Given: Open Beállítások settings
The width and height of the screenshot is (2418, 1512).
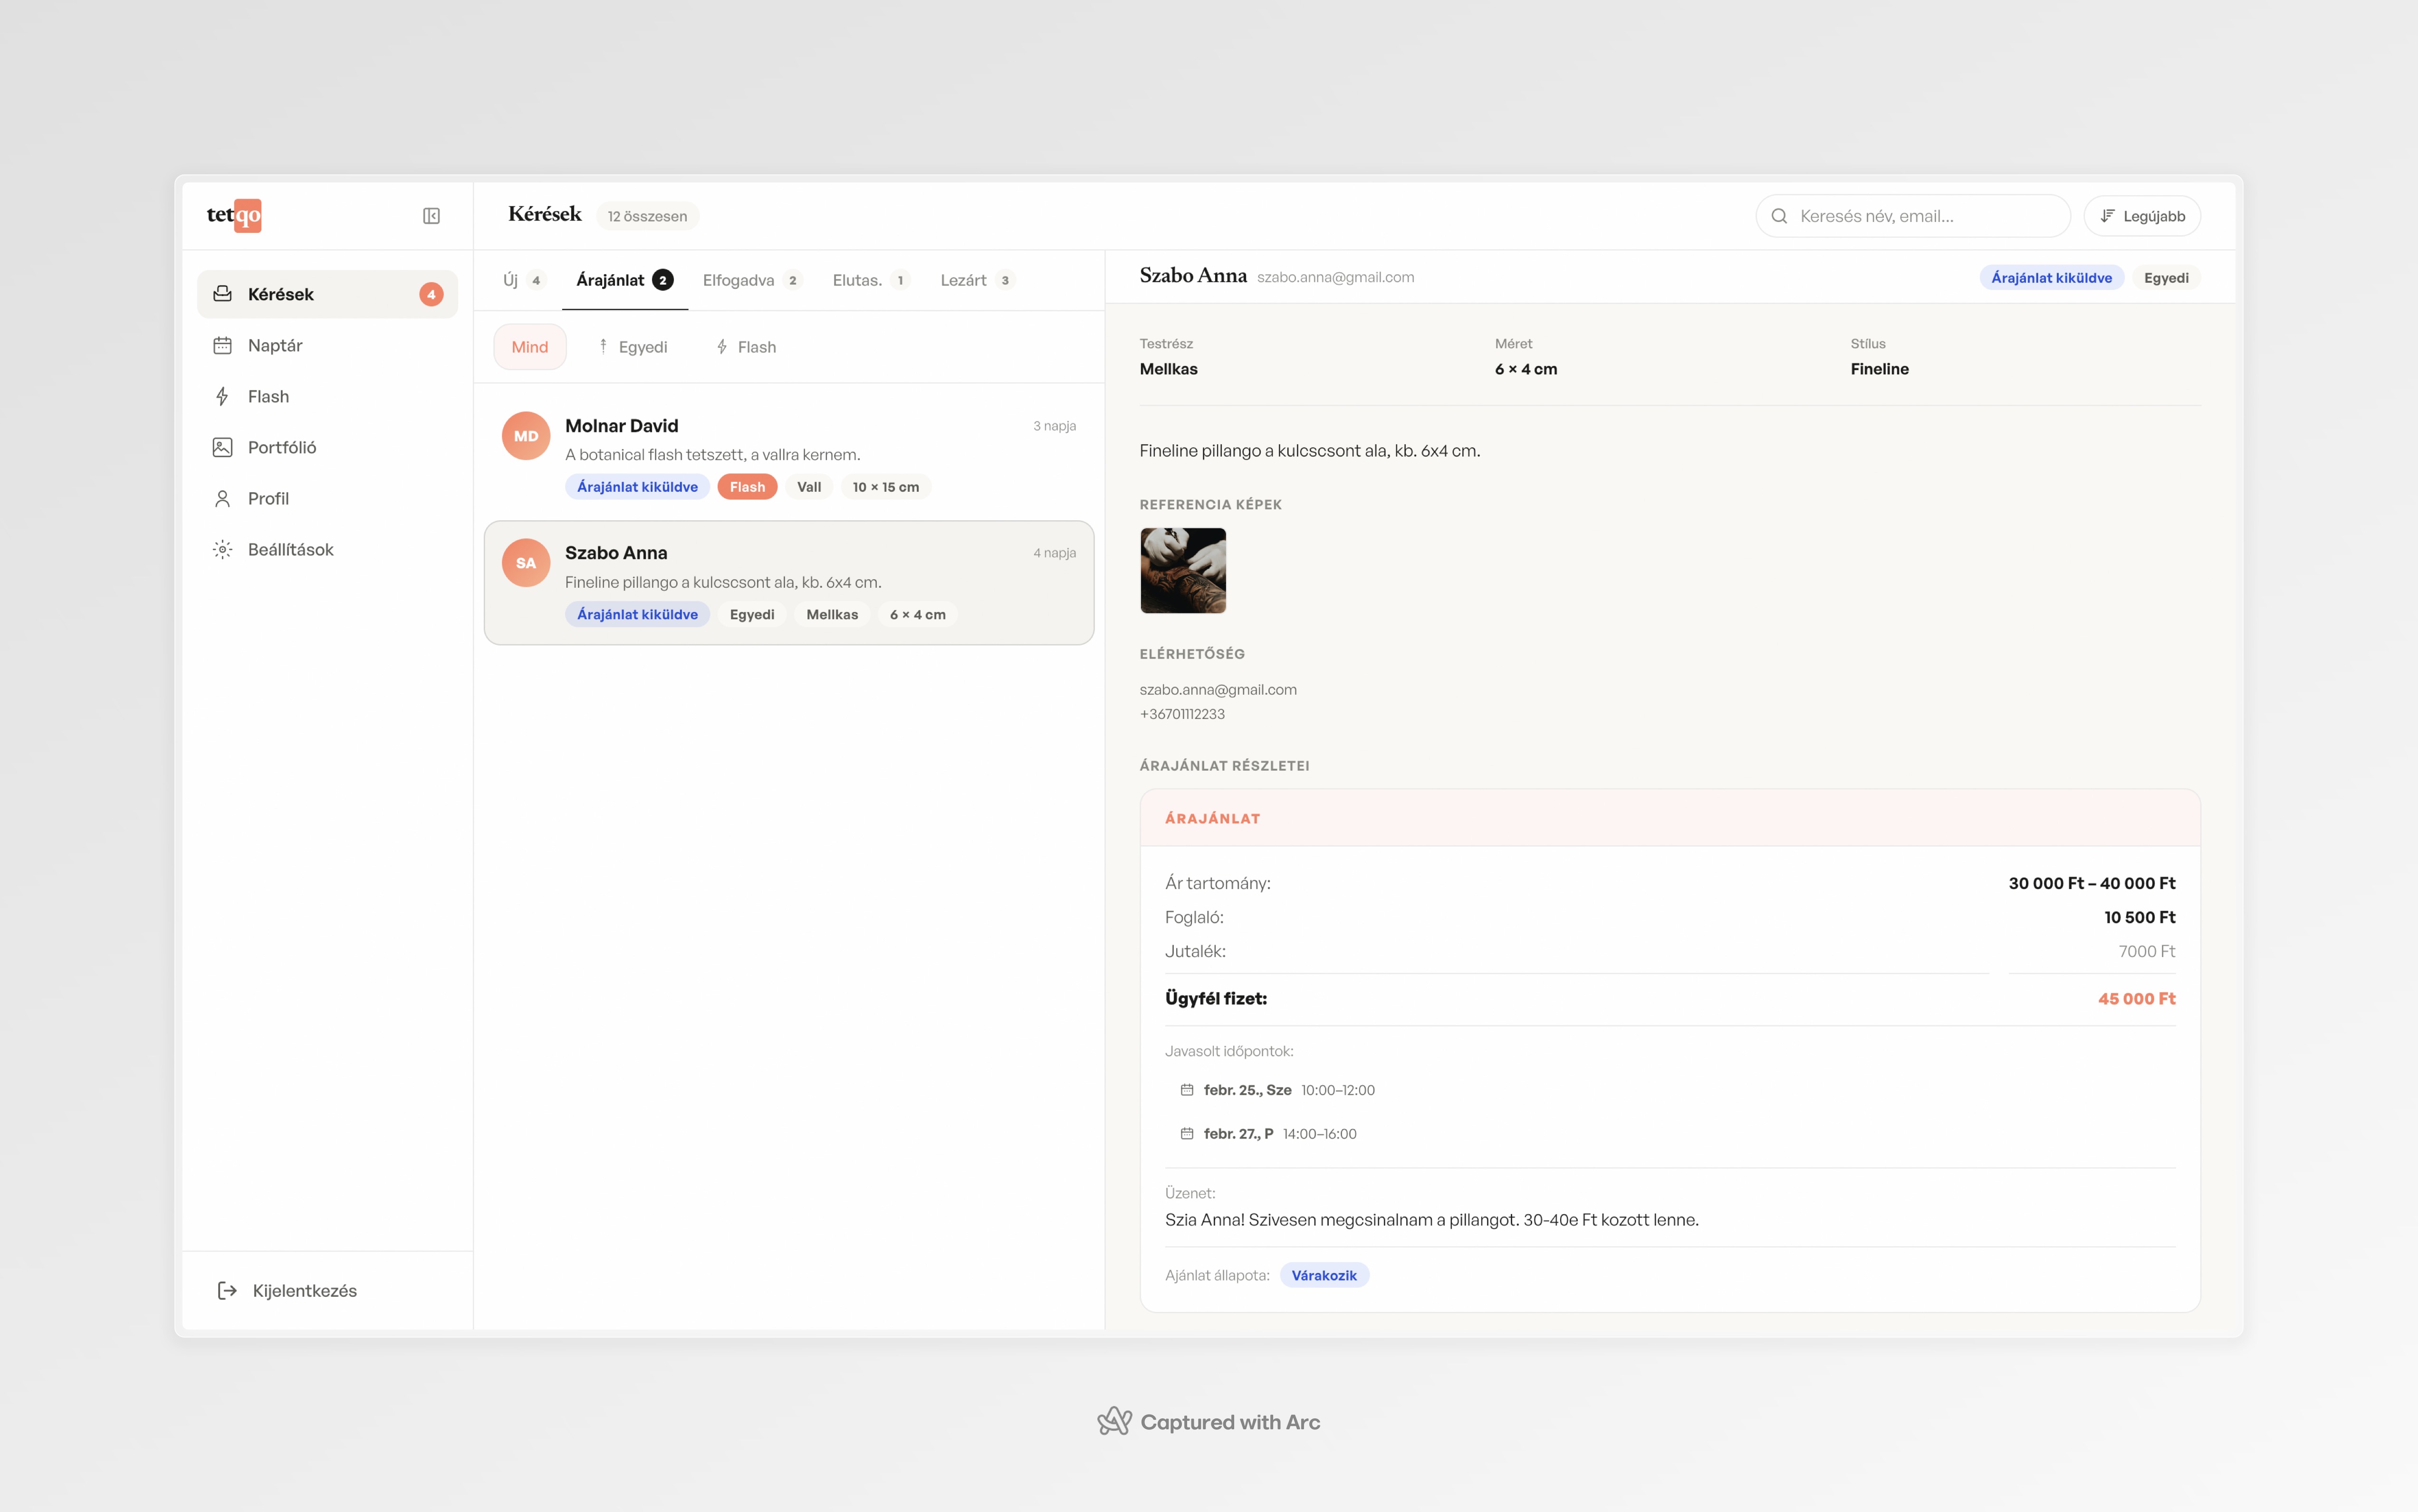Looking at the screenshot, I should tap(290, 549).
